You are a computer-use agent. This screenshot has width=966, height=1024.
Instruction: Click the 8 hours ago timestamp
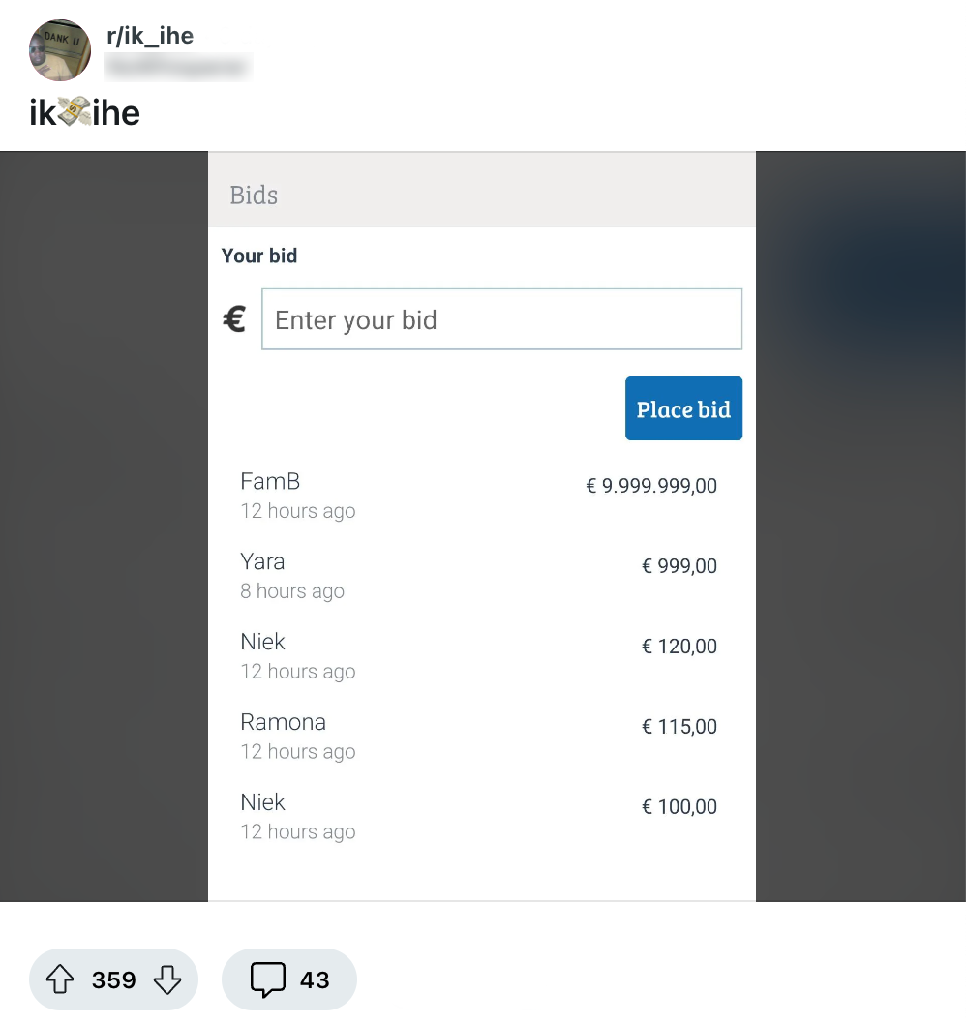[x=292, y=591]
